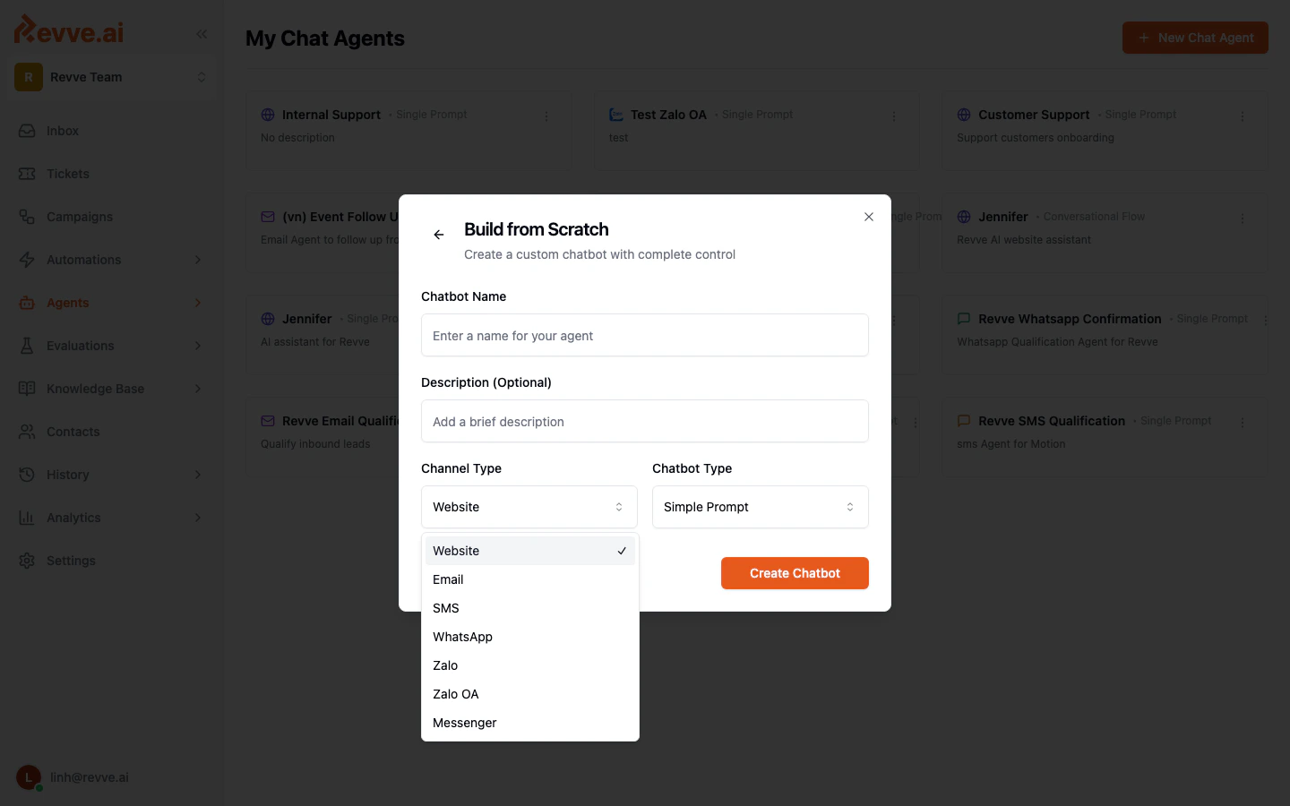The width and height of the screenshot is (1290, 806).
Task: Expand the History submenu
Action: [67, 475]
